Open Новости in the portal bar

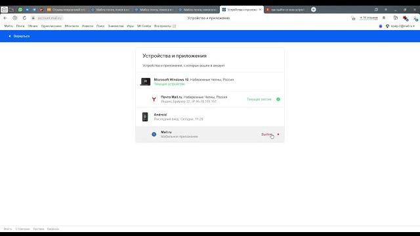point(87,26)
